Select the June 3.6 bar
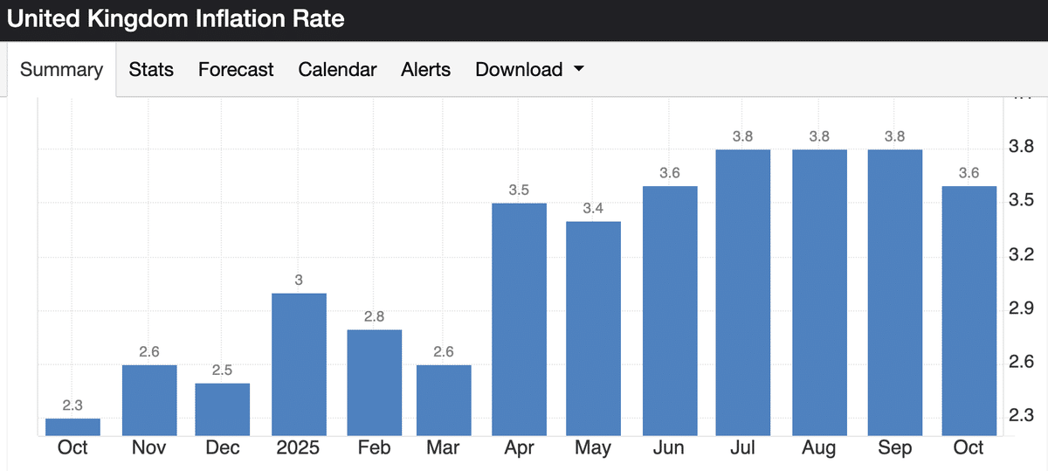 (670, 310)
